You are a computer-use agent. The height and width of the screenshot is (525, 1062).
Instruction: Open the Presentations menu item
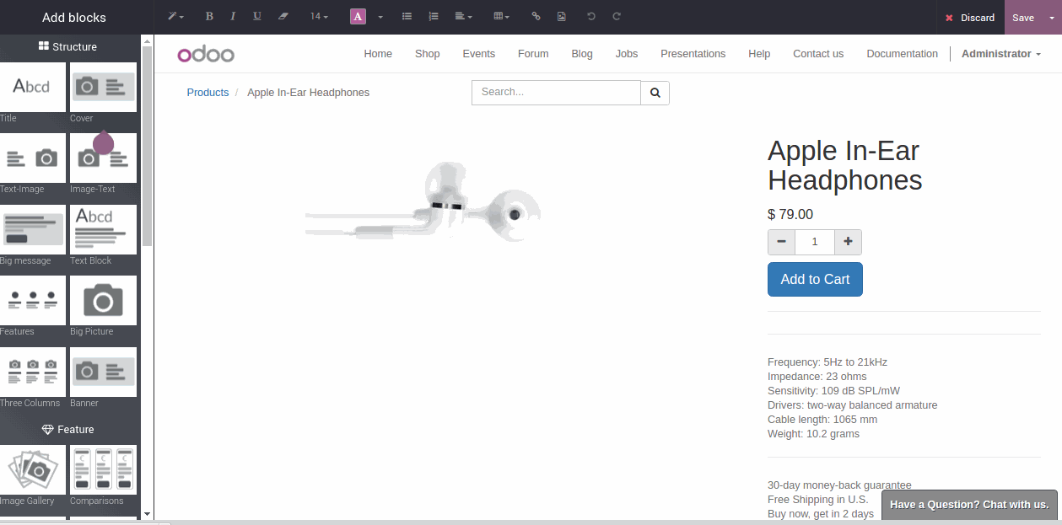click(x=693, y=54)
